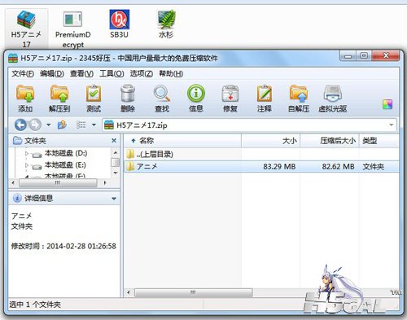Open the 编辑(D) menu
The image size is (407, 320).
(x=52, y=73)
